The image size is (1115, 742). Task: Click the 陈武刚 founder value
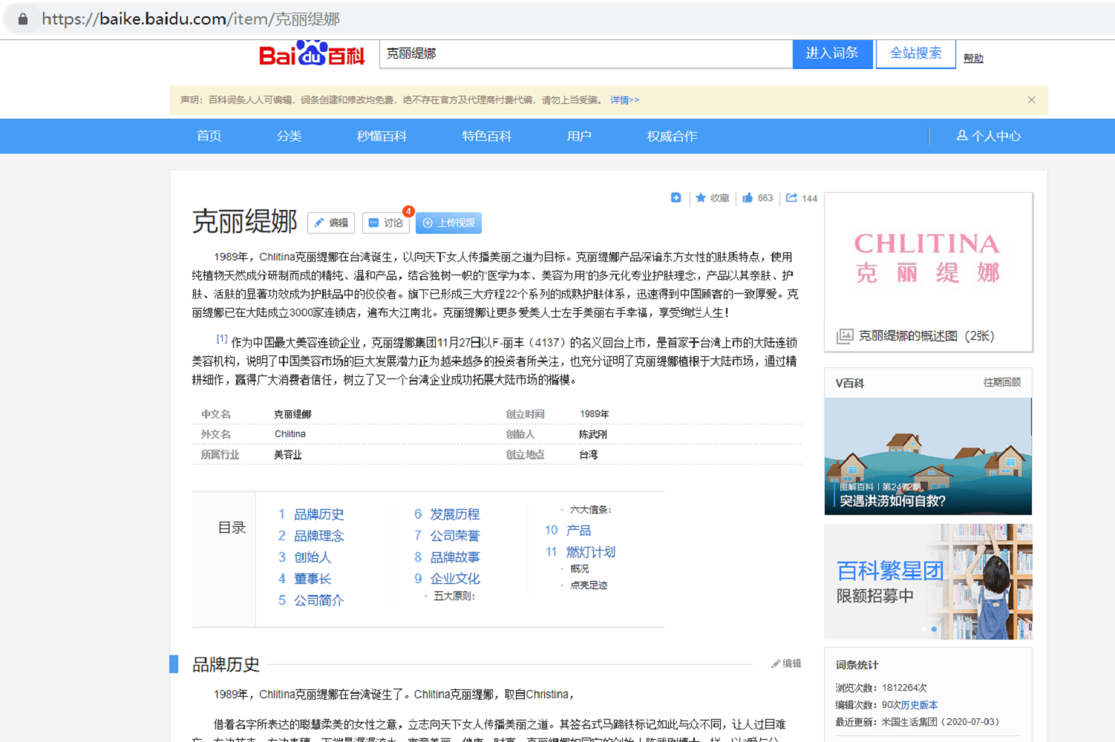pos(593,434)
